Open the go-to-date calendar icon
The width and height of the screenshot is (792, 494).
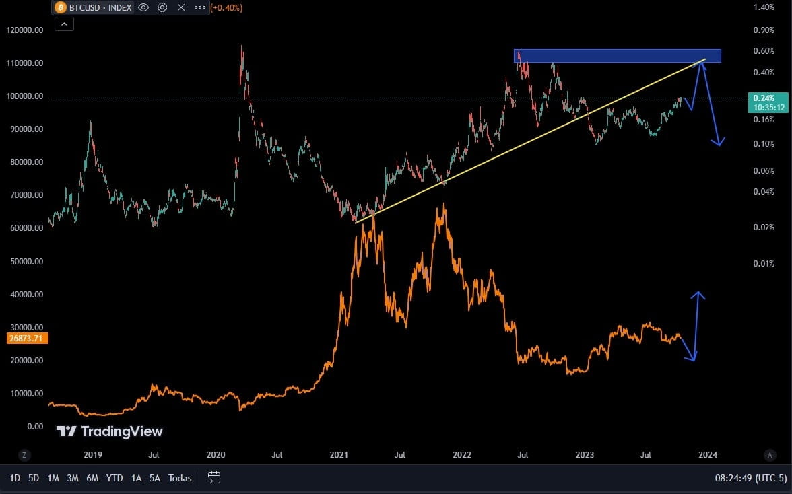214,478
